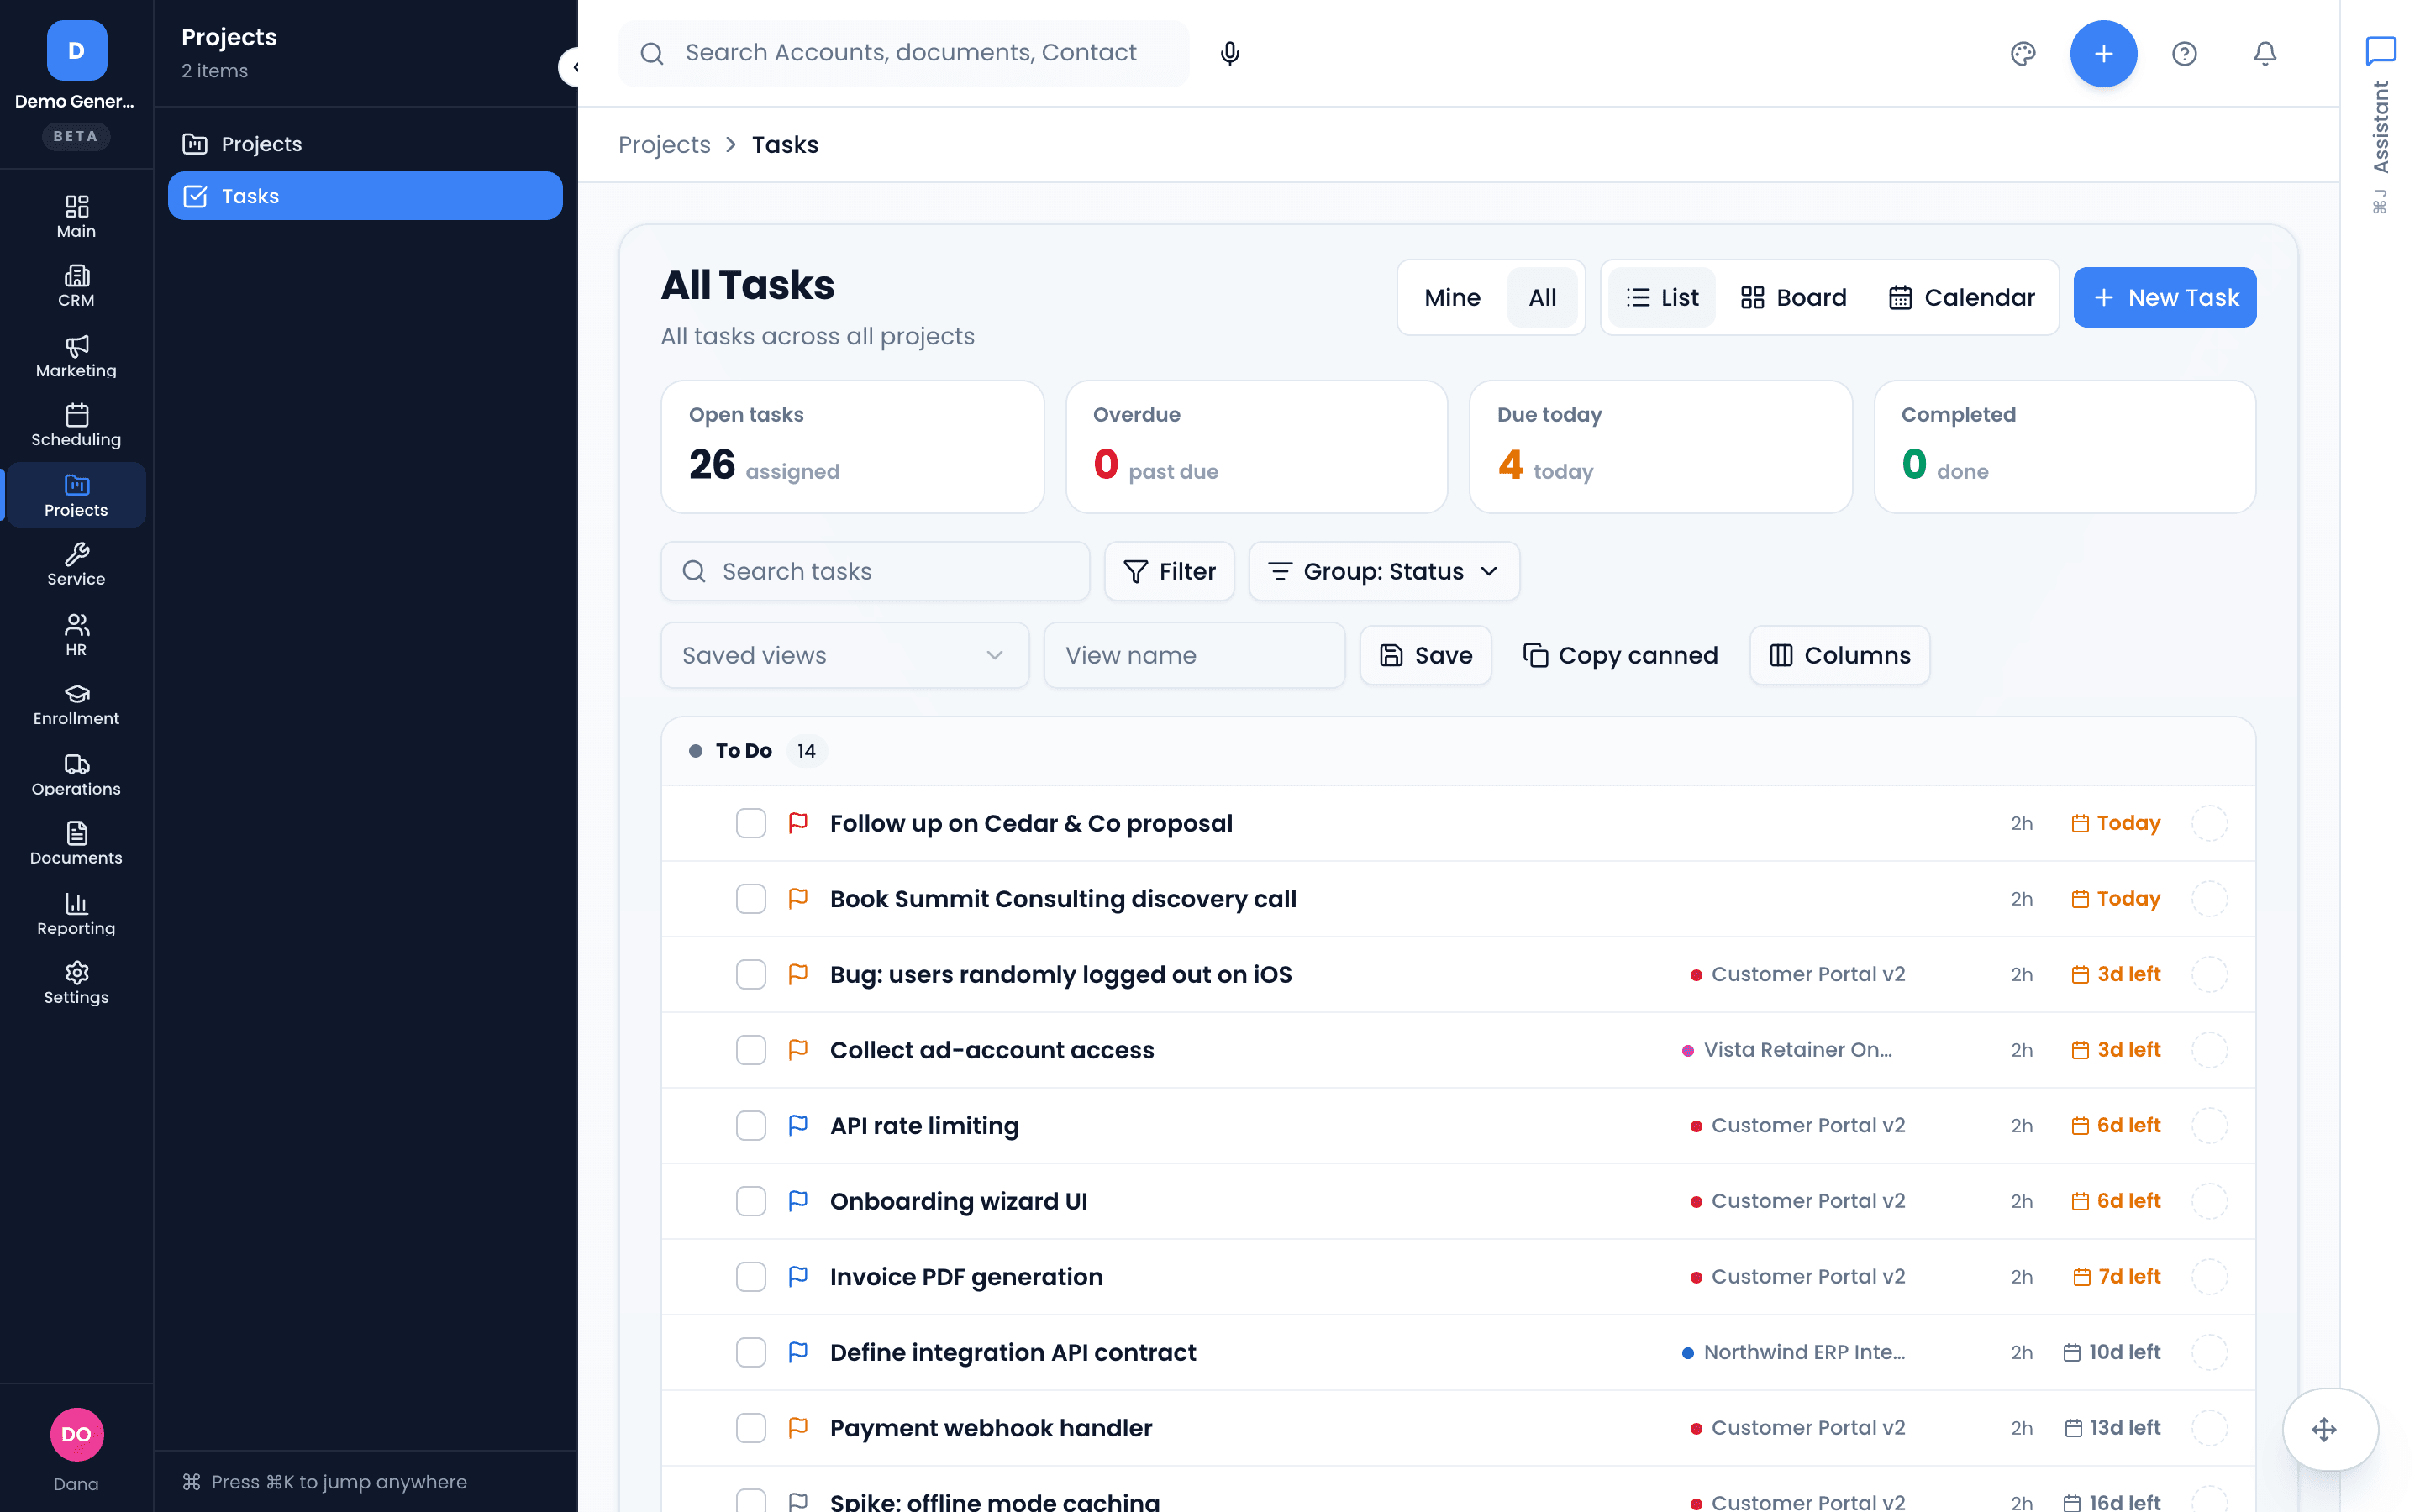Open Onboarding wizard UI task title
2420x1512 pixels.
958,1201
